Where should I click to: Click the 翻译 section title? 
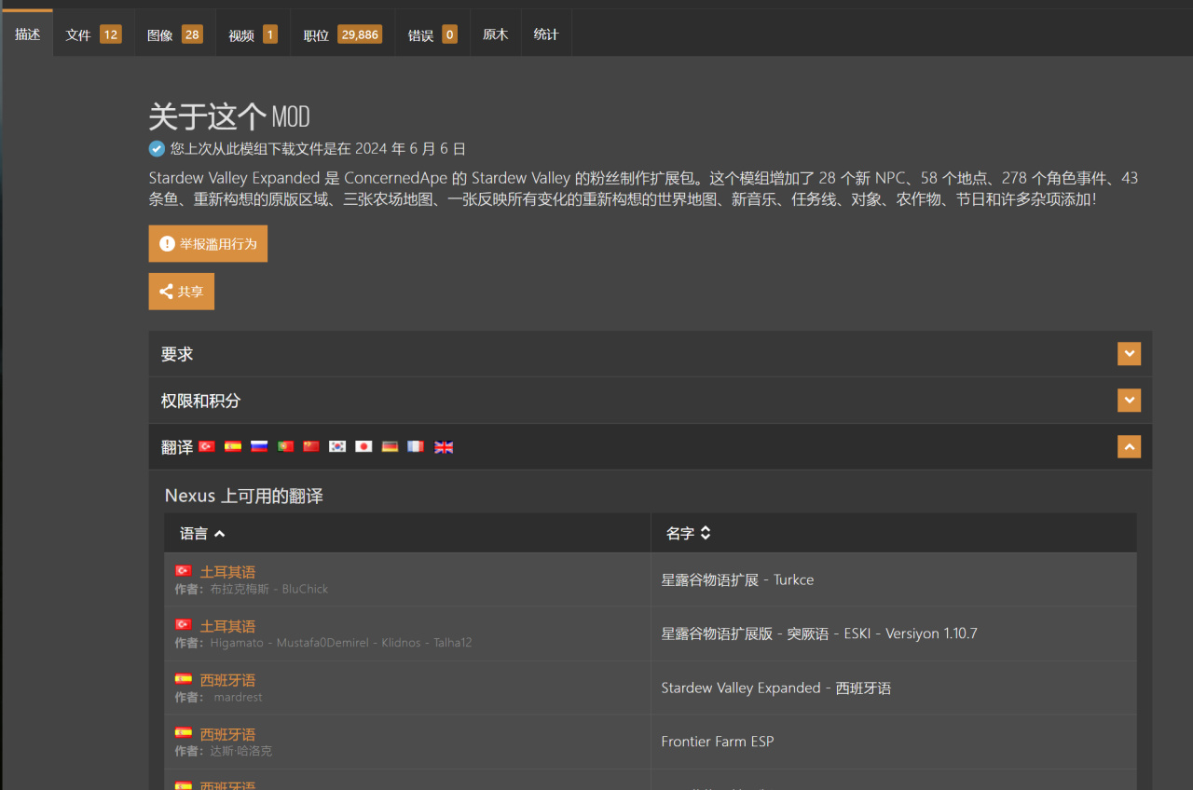(177, 447)
